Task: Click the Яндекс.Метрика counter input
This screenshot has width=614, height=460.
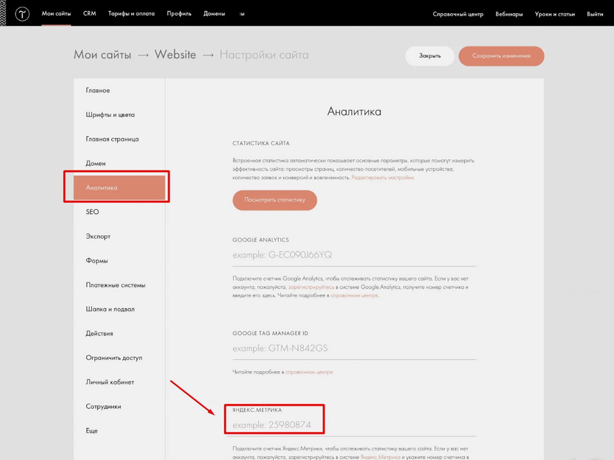Action: [x=354, y=425]
